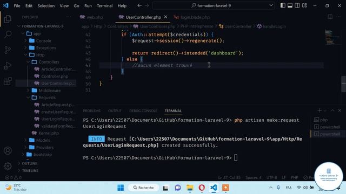346x194 pixels.
Task: Open the Manage gear icon
Action: click(x=8, y=166)
